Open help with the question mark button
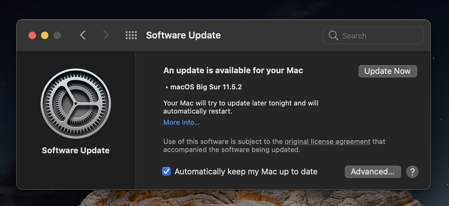The width and height of the screenshot is (449, 206). (412, 172)
